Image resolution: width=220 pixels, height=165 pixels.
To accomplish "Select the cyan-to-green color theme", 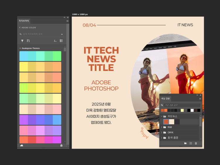I will click(x=40, y=56).
